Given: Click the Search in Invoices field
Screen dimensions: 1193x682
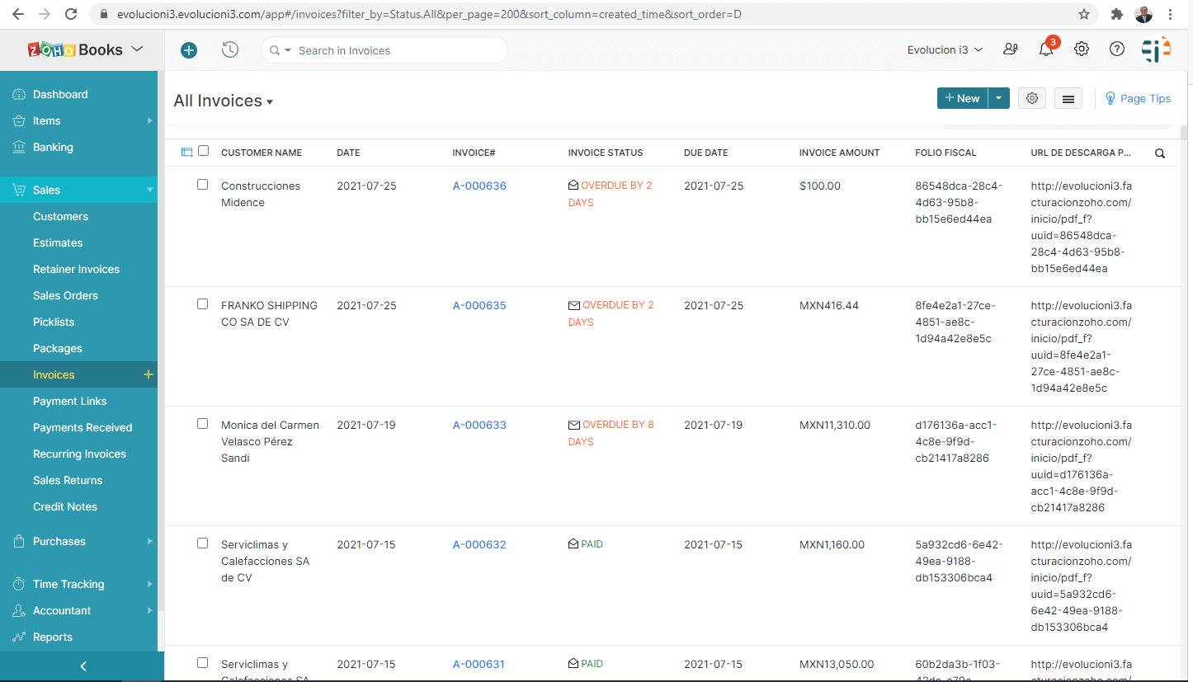Looking at the screenshot, I should pyautogui.click(x=396, y=50).
